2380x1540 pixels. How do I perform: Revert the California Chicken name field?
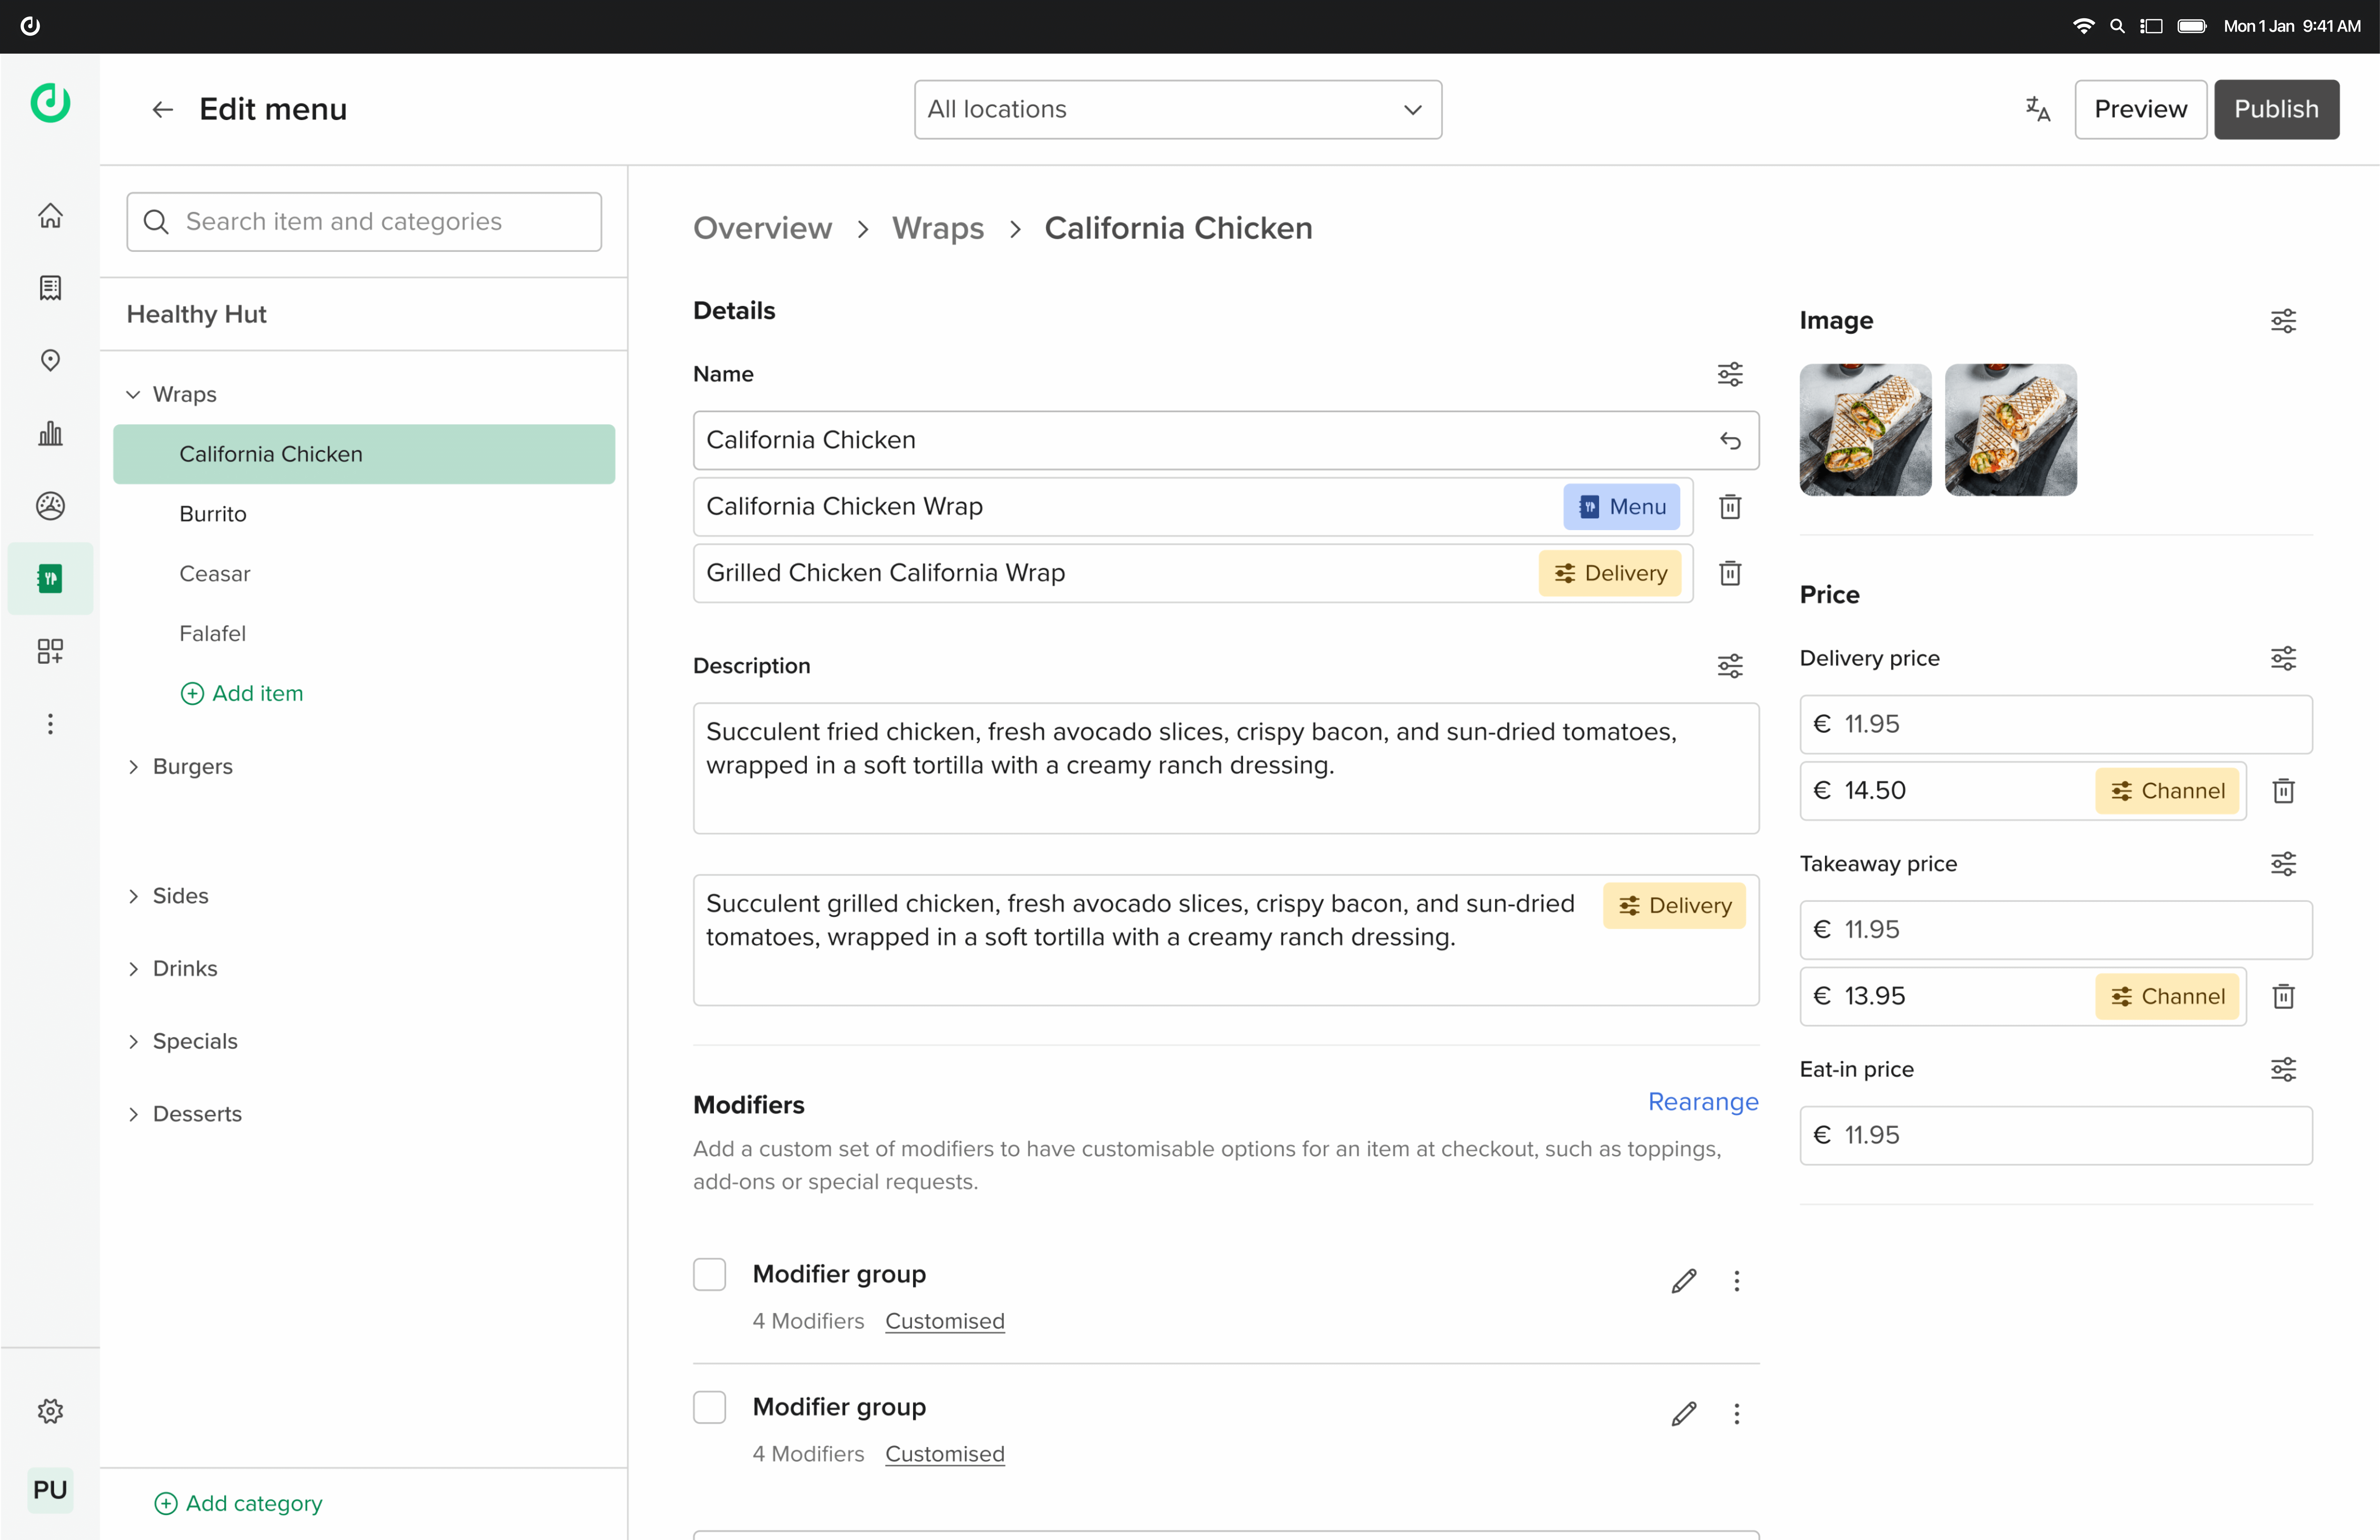[1730, 441]
